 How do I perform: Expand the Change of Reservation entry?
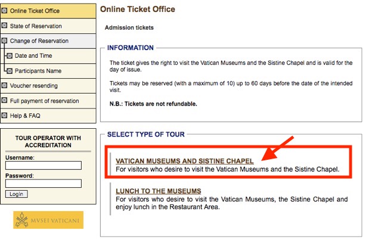click(x=48, y=41)
